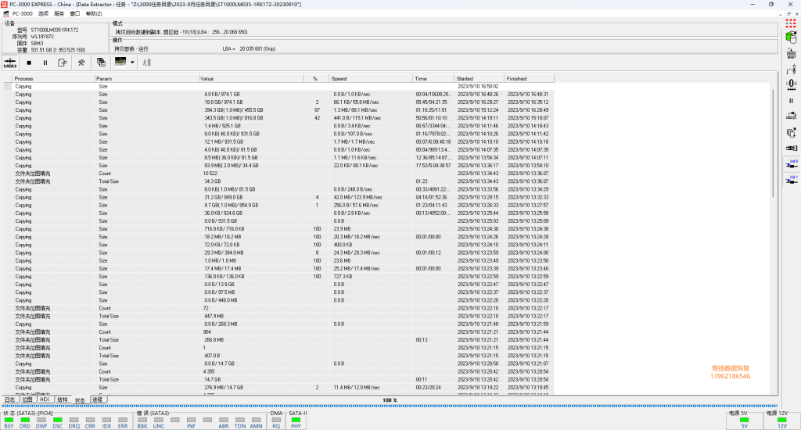Open dropdown arrow beside map thumbnail
This screenshot has height=430, width=801.
(x=132, y=63)
